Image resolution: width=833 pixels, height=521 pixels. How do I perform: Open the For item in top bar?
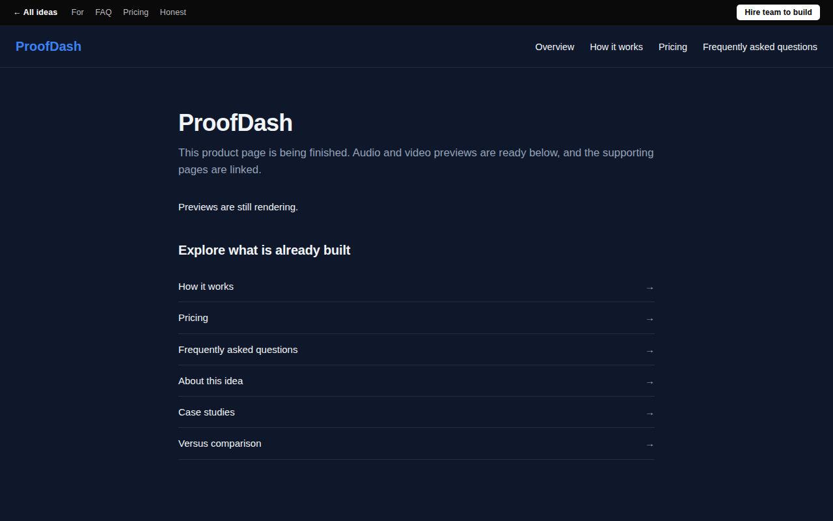click(77, 12)
